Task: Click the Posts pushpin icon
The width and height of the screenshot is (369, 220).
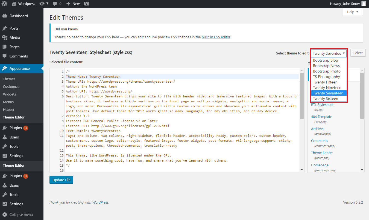Action: pos(5,28)
